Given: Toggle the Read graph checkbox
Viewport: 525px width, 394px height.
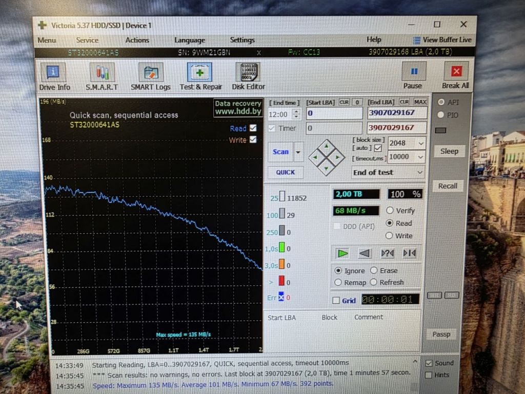Looking at the screenshot, I should point(253,128).
